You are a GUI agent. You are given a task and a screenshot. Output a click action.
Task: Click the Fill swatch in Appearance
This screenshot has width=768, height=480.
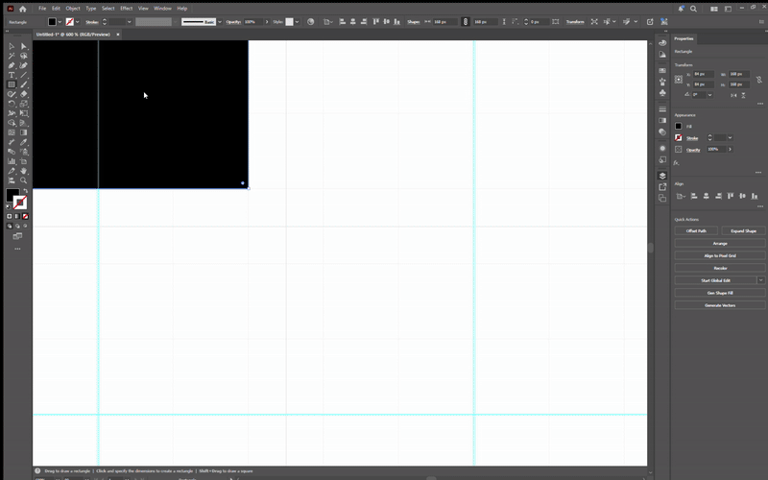coord(679,126)
